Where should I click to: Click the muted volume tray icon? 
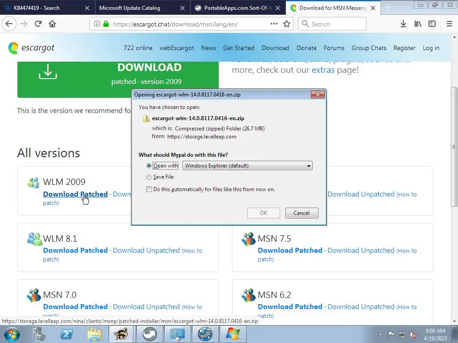click(x=413, y=335)
